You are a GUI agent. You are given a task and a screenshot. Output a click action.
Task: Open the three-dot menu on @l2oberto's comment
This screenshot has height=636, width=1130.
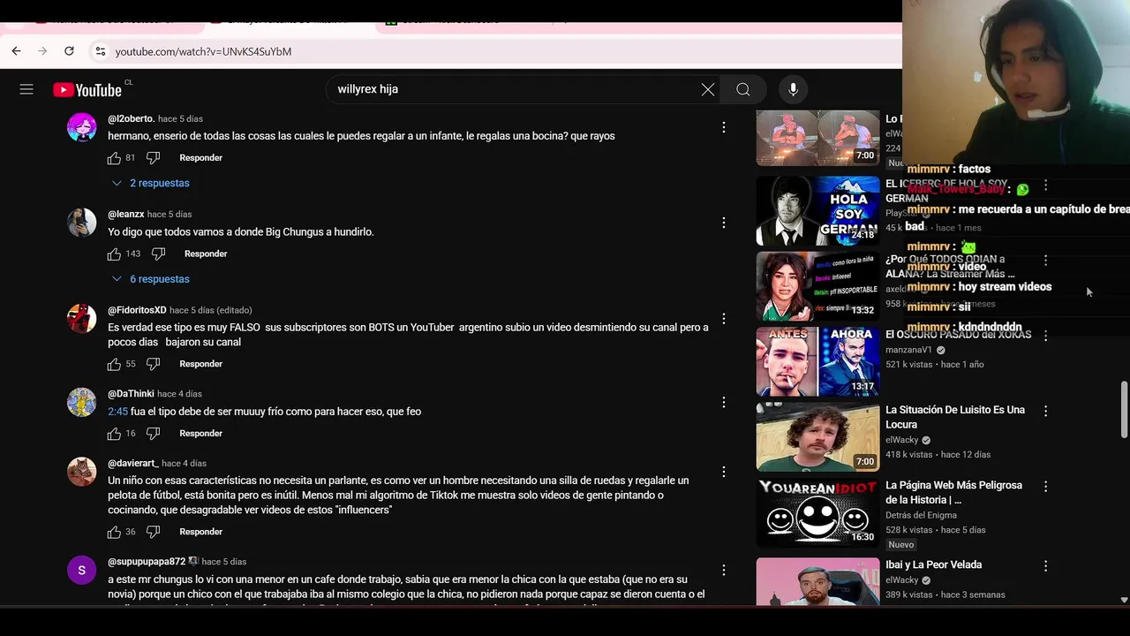point(724,127)
